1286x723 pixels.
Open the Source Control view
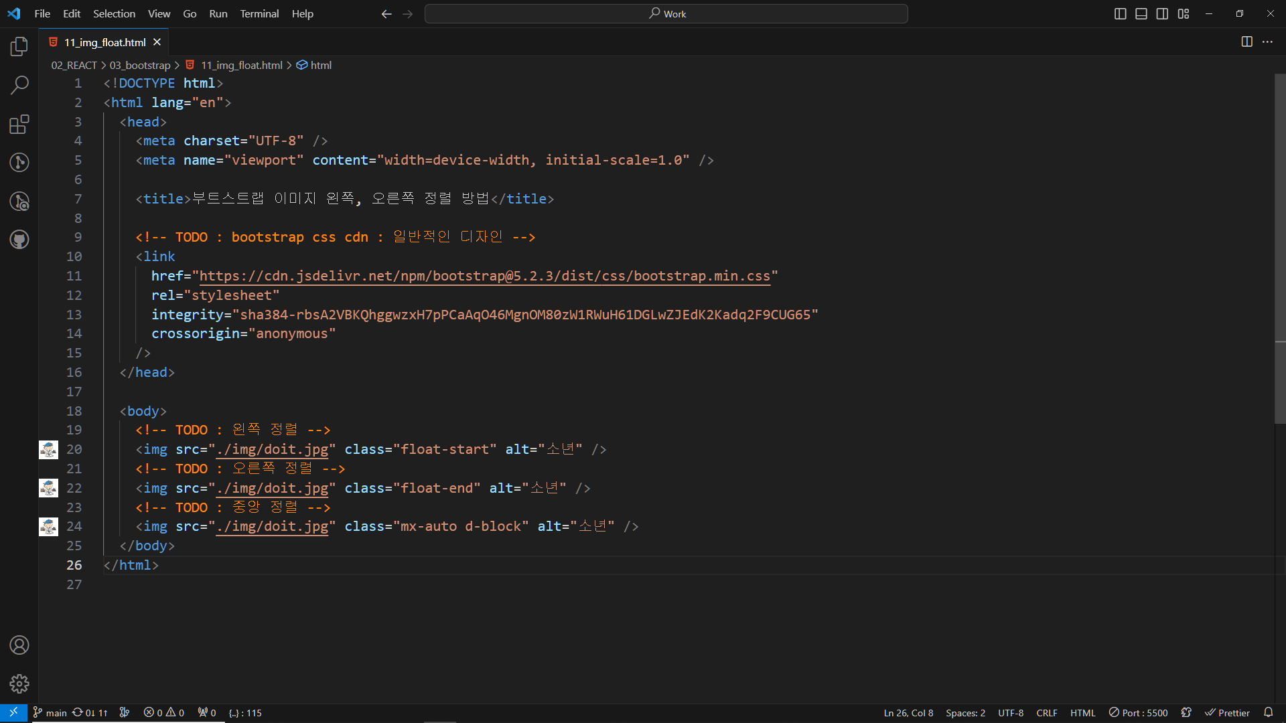pyautogui.click(x=19, y=163)
